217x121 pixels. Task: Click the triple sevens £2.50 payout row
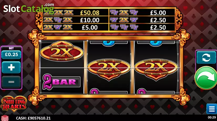pyautogui.click(x=142, y=27)
